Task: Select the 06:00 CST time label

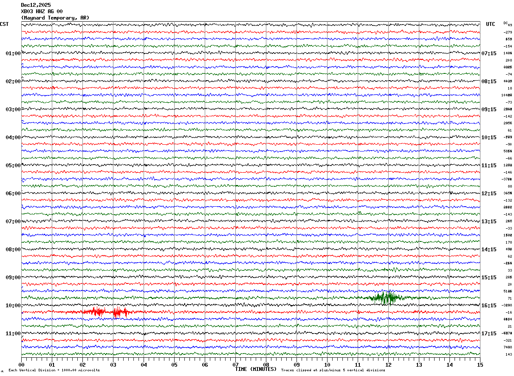Action: click(13, 194)
